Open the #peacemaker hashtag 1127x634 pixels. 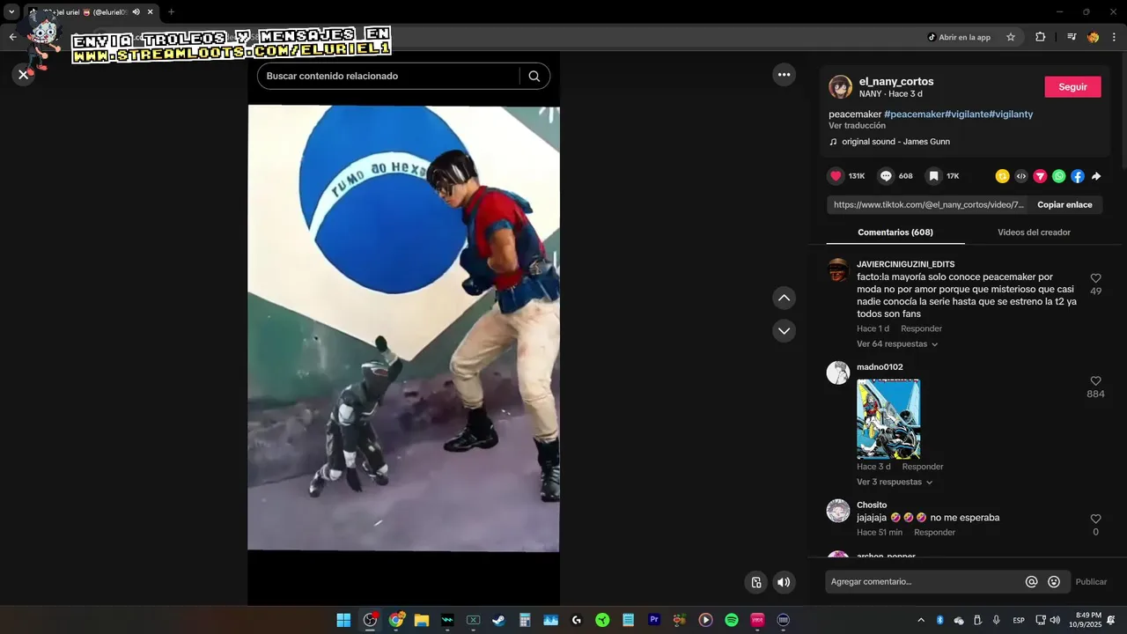(x=914, y=114)
